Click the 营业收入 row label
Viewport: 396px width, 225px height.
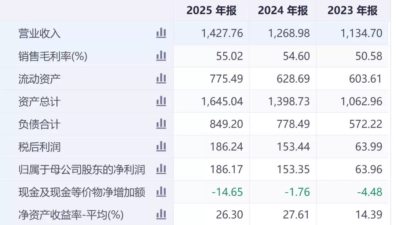(x=39, y=33)
